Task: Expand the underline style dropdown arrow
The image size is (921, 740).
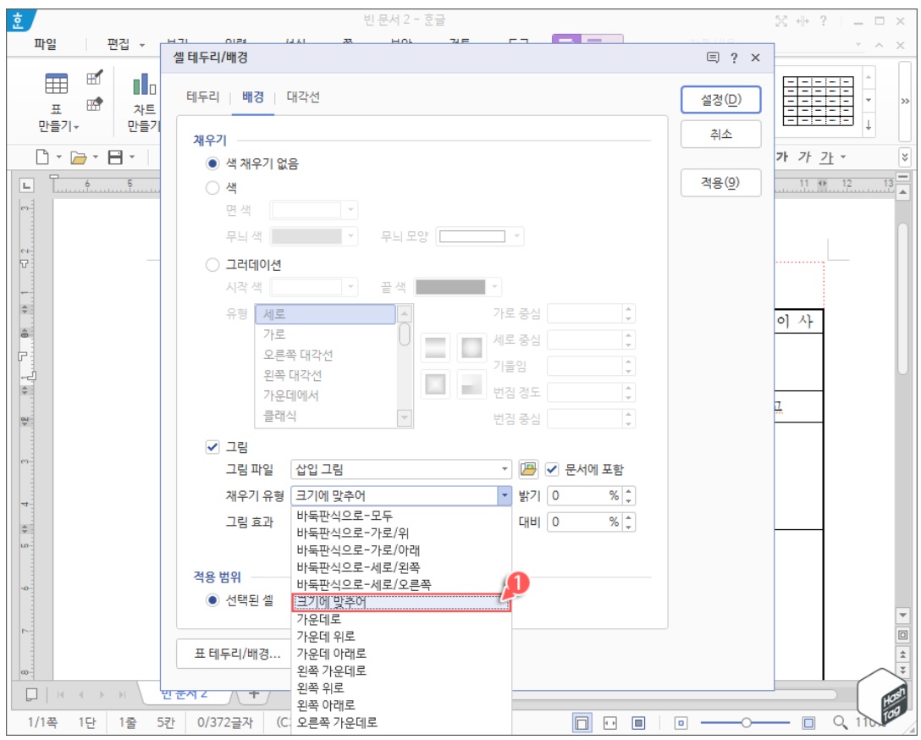Action: 843,157
